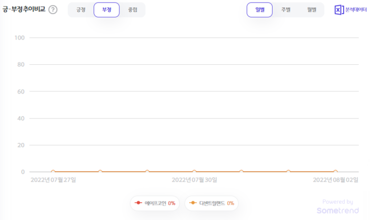This screenshot has height=220, width=370.
Task: Click the 60 y-axis label
Action: coord(21,92)
